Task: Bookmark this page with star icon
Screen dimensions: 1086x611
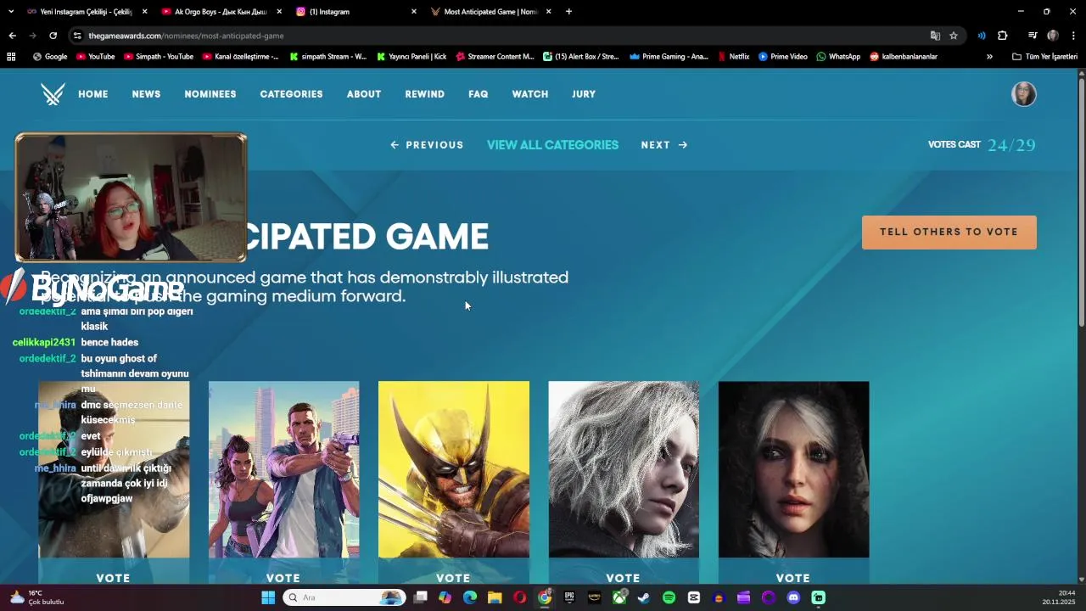Action: click(x=954, y=36)
